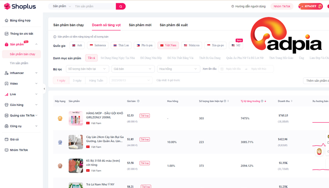Viewport: 329px width, 188px height.
Task: Select the Tất cả category filter
Action: pos(91,58)
